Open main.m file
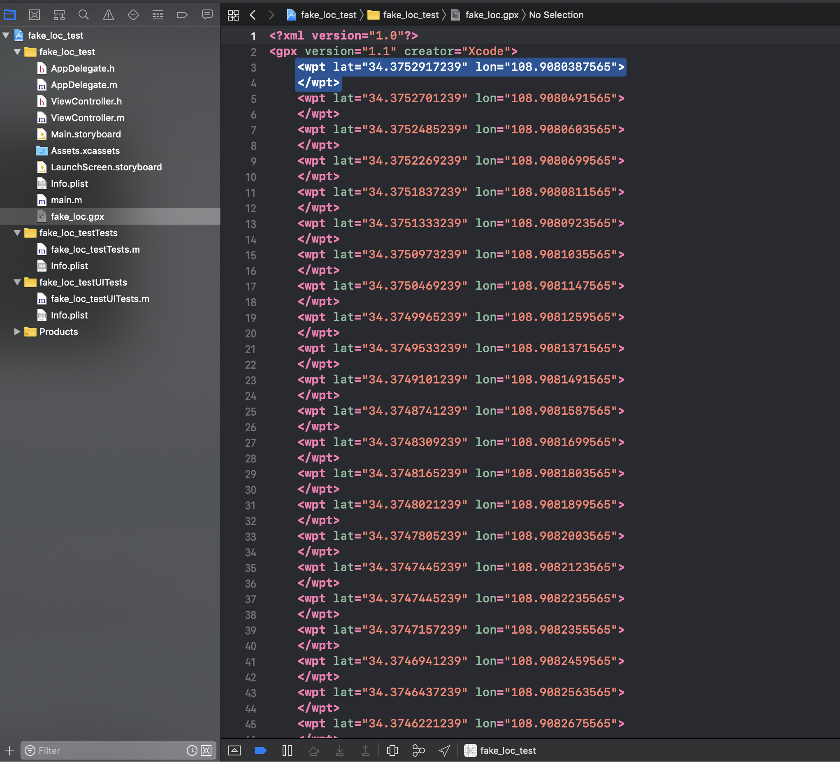Screen dimensions: 840x762 pos(66,200)
